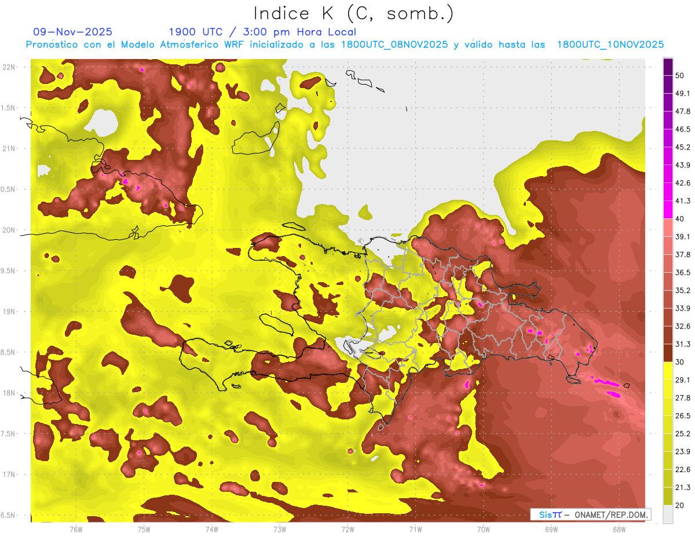Click the colorbar value "42.6"
The height and width of the screenshot is (537, 695).
683,183
